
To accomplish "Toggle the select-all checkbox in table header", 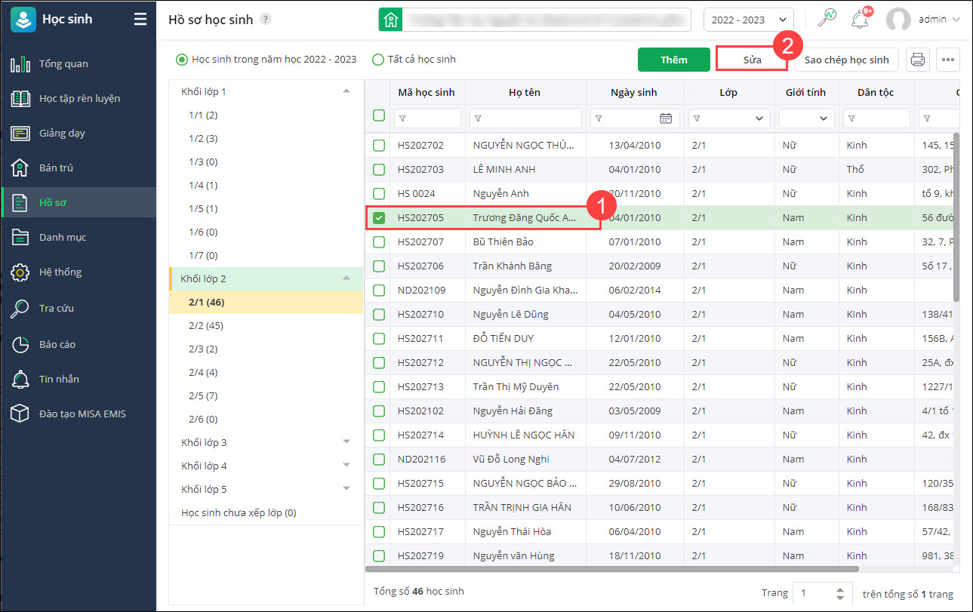I will pos(379,115).
